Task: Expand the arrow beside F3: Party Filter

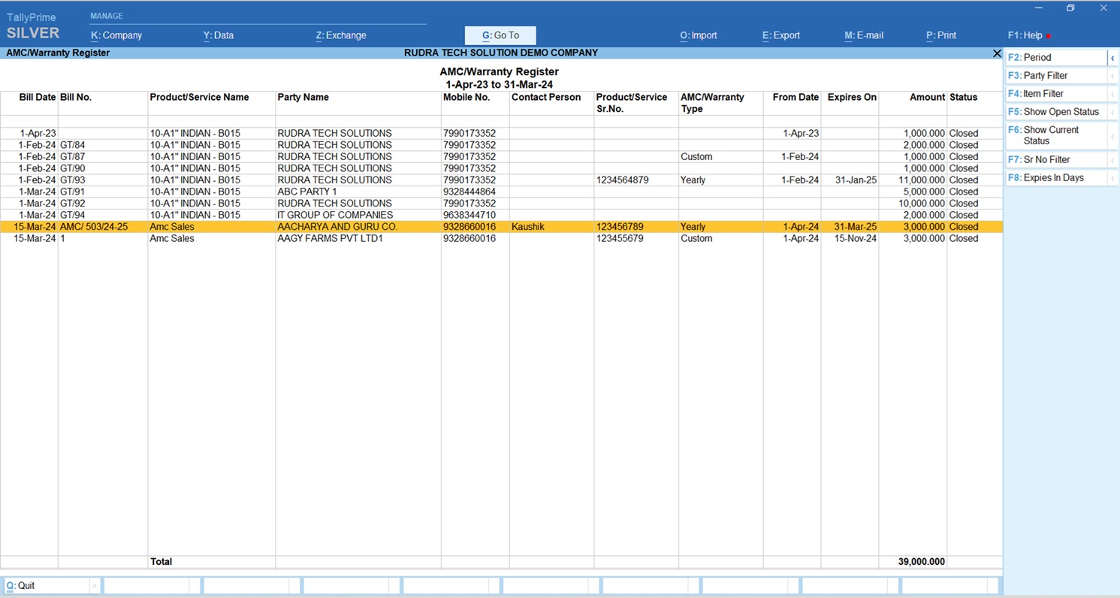Action: tap(1112, 76)
